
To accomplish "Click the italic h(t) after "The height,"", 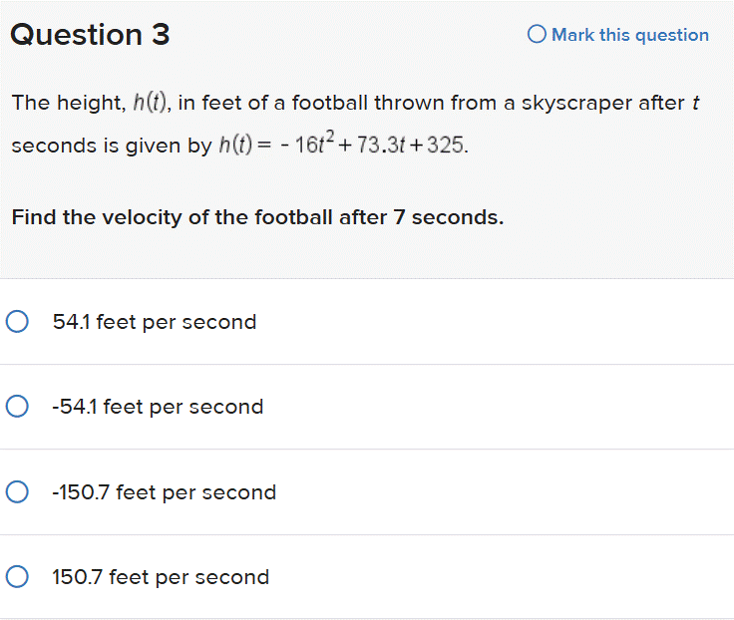I will pyautogui.click(x=148, y=103).
